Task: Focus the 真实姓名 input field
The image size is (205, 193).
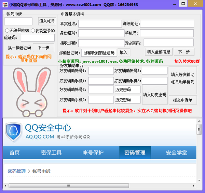Action: 100,24
